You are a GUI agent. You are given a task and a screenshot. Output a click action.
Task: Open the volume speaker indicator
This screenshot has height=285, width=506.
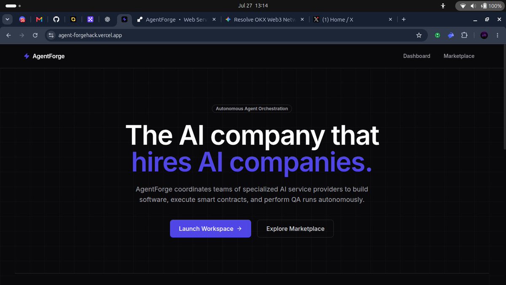pyautogui.click(x=473, y=6)
